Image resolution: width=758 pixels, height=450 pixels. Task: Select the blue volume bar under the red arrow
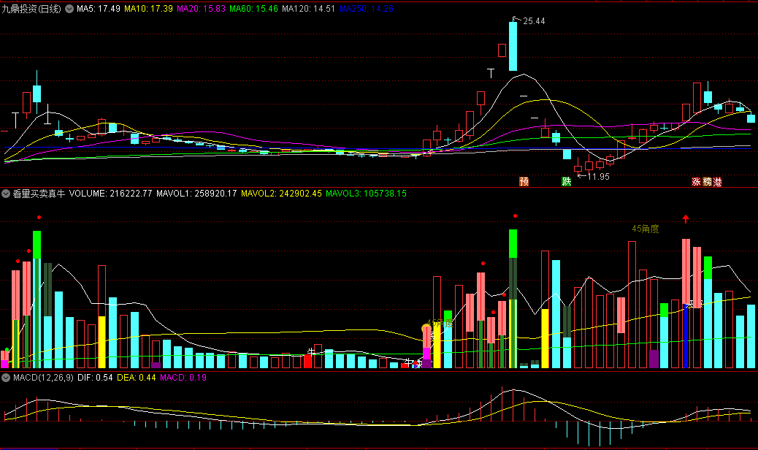pos(686,335)
